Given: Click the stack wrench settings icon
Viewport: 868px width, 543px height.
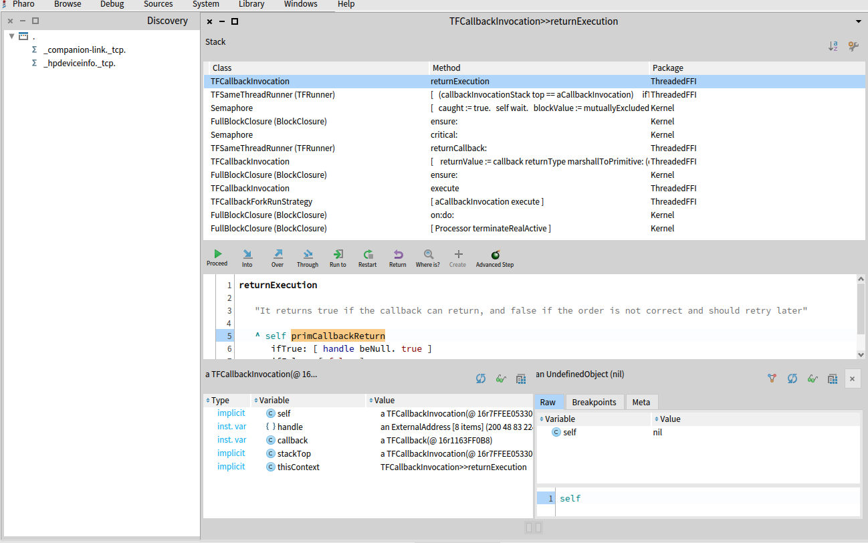Looking at the screenshot, I should click(853, 46).
